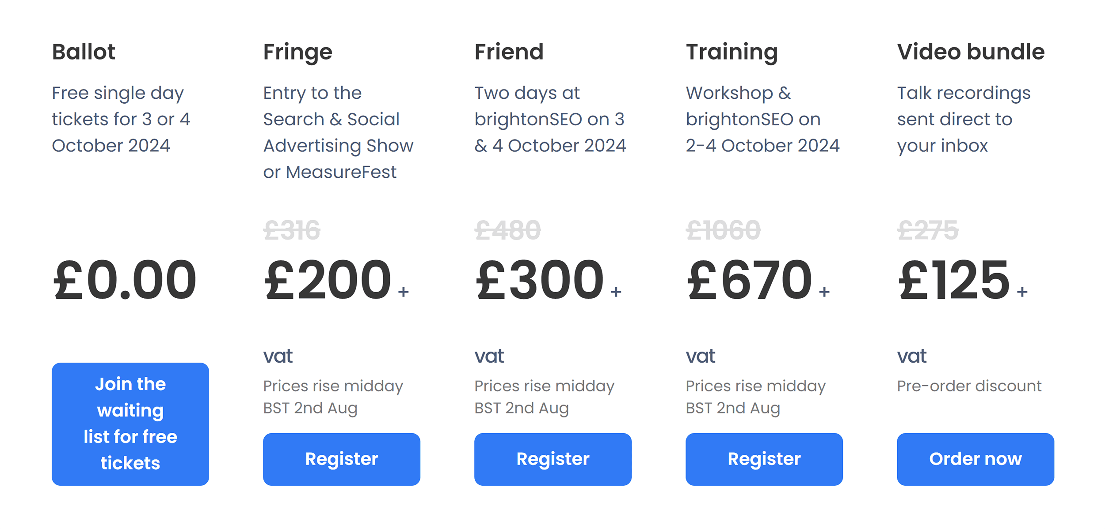This screenshot has width=1105, height=529.
Task: Register for the Fringe ticket
Action: pyautogui.click(x=341, y=459)
